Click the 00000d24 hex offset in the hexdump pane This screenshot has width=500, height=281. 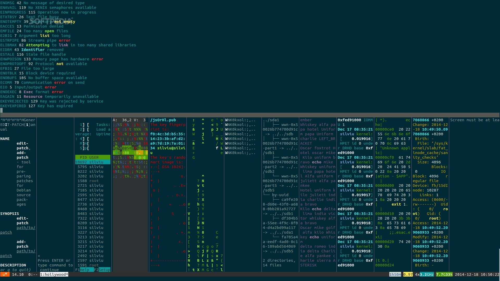385,265
